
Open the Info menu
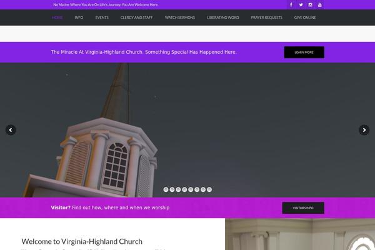click(79, 17)
